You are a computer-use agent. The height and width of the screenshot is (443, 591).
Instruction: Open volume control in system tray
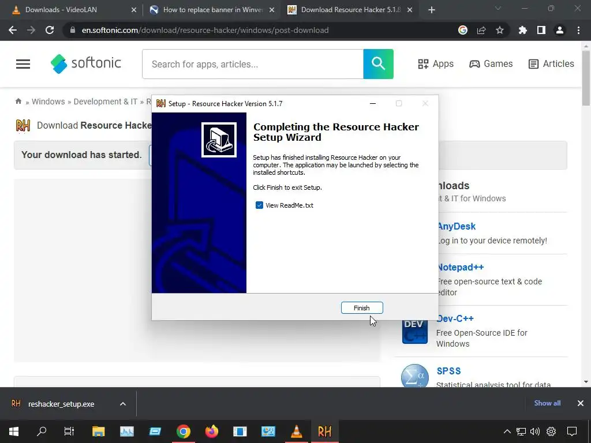click(x=535, y=431)
